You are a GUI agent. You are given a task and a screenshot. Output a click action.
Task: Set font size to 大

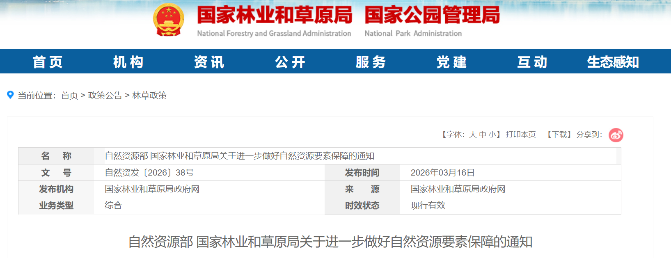[473, 135]
